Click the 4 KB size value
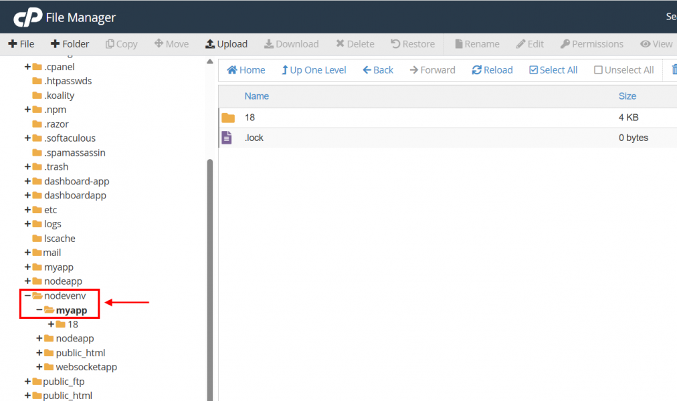 pyautogui.click(x=628, y=117)
